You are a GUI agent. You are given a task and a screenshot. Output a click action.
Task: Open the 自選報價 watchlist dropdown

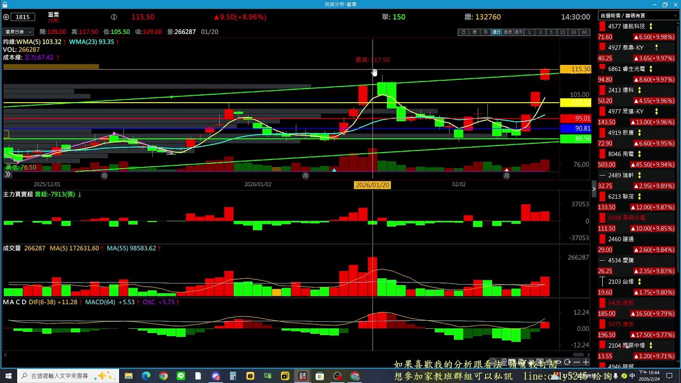click(x=638, y=16)
